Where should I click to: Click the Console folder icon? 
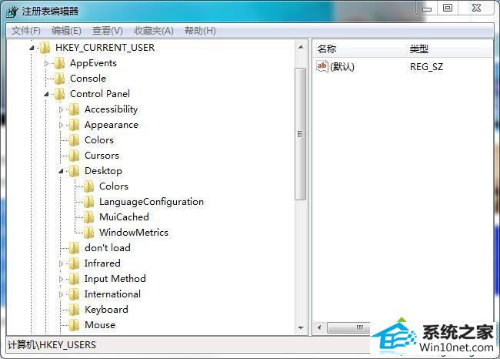click(x=60, y=79)
